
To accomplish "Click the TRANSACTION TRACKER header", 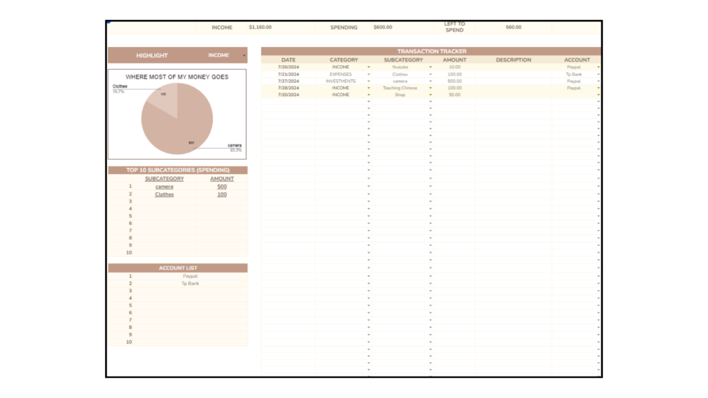I will pos(431,51).
